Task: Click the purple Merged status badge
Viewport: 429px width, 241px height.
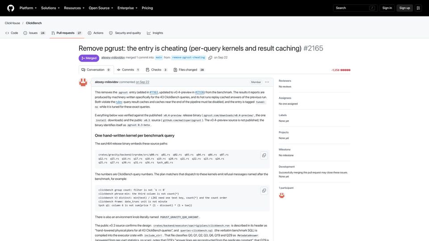Action: 89,58
